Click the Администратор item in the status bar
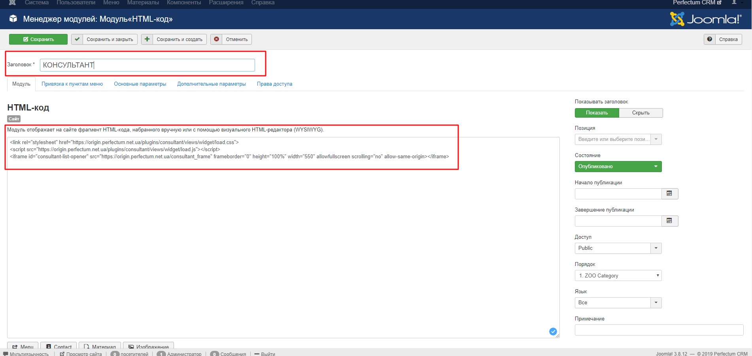The width and height of the screenshot is (752, 356). point(179,354)
